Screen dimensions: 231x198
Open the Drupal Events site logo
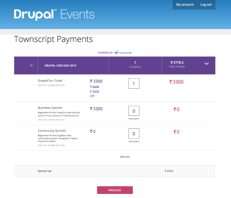pyautogui.click(x=54, y=15)
